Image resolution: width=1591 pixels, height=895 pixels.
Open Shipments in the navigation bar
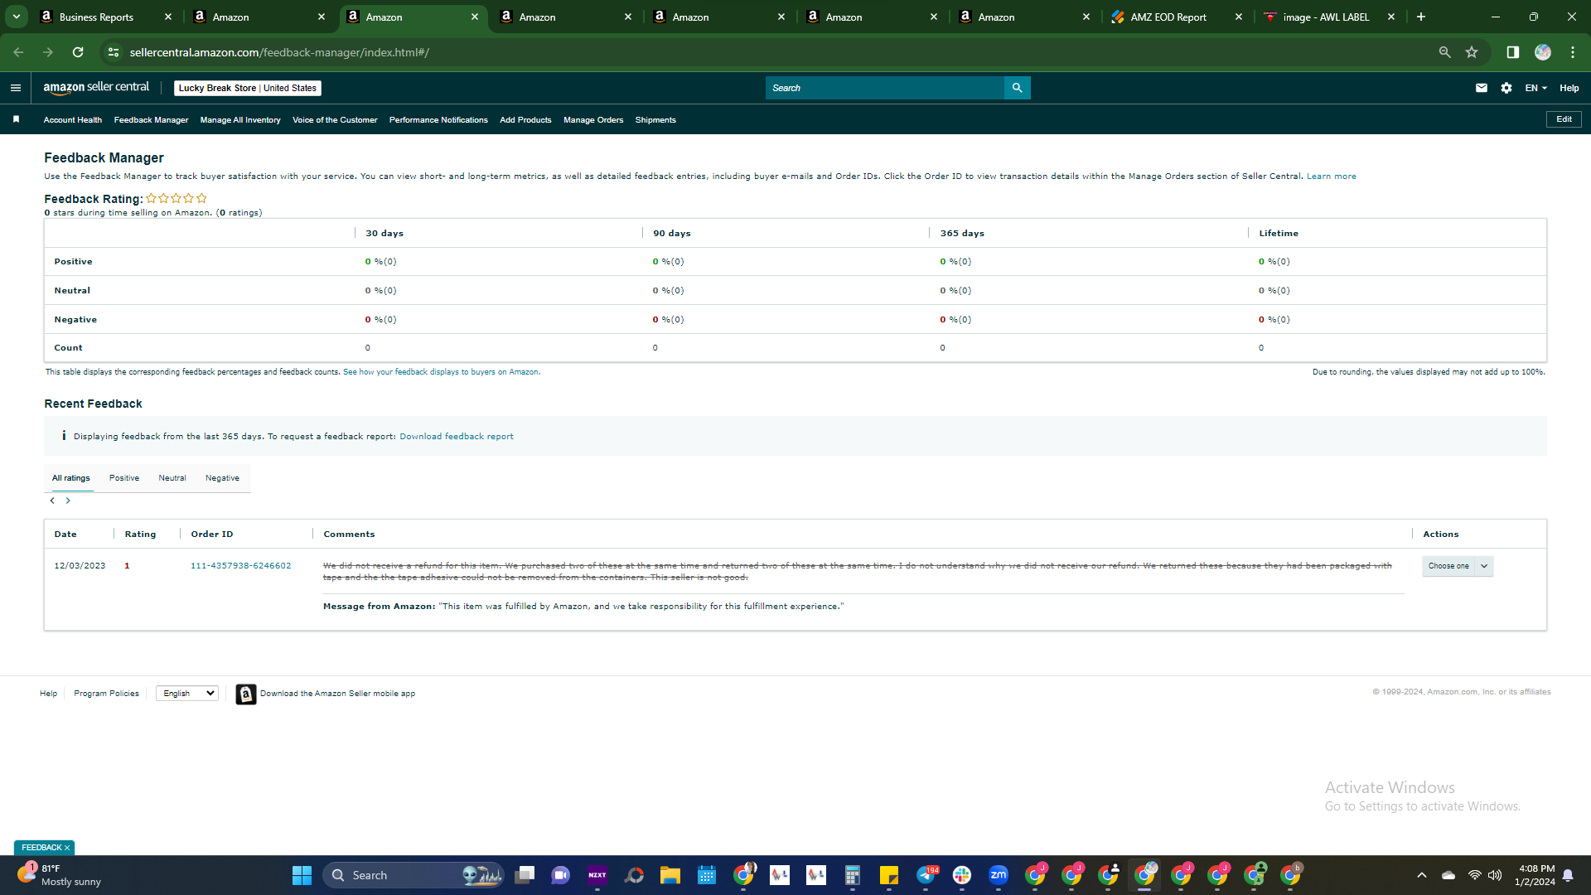(655, 120)
